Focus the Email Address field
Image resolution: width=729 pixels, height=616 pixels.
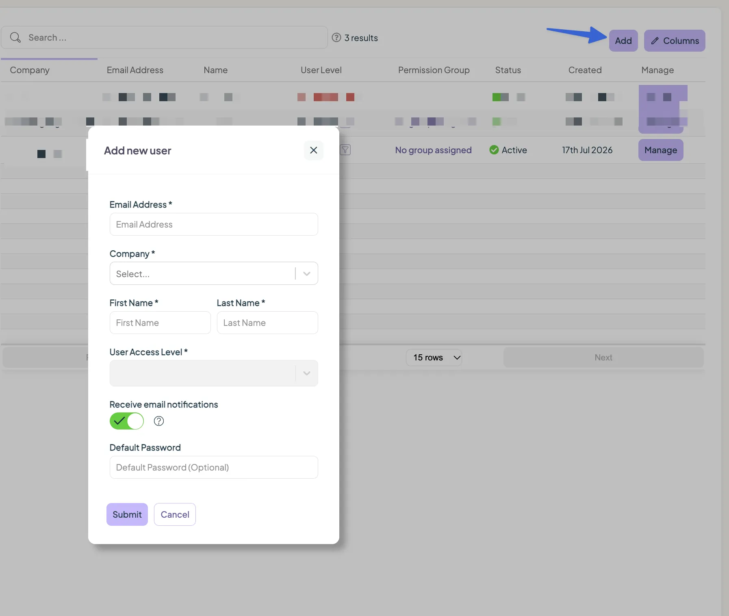(214, 224)
